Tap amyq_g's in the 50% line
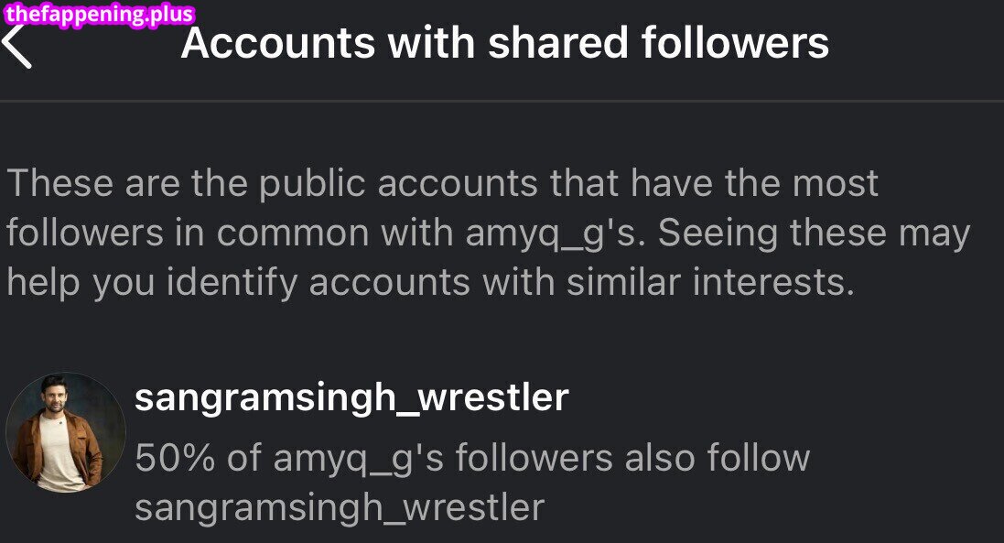This screenshot has width=1004, height=543. click(360, 458)
